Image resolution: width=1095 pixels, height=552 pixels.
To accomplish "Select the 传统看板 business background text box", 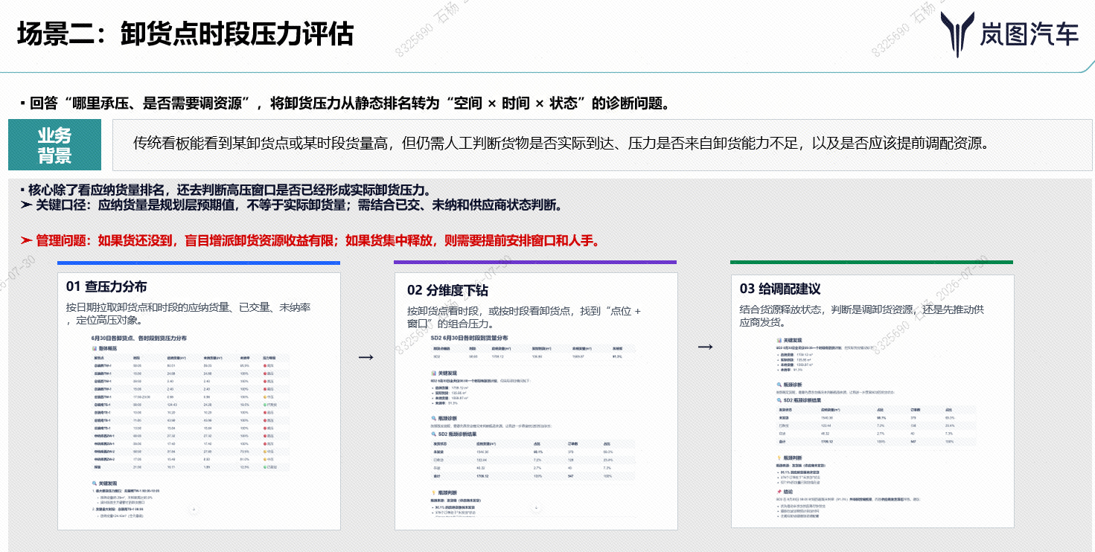I will click(602, 144).
